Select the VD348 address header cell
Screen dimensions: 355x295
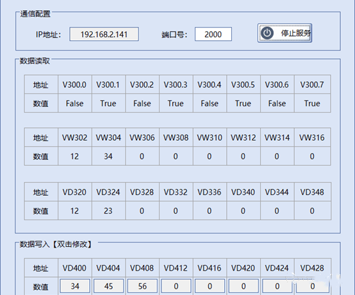click(x=312, y=192)
